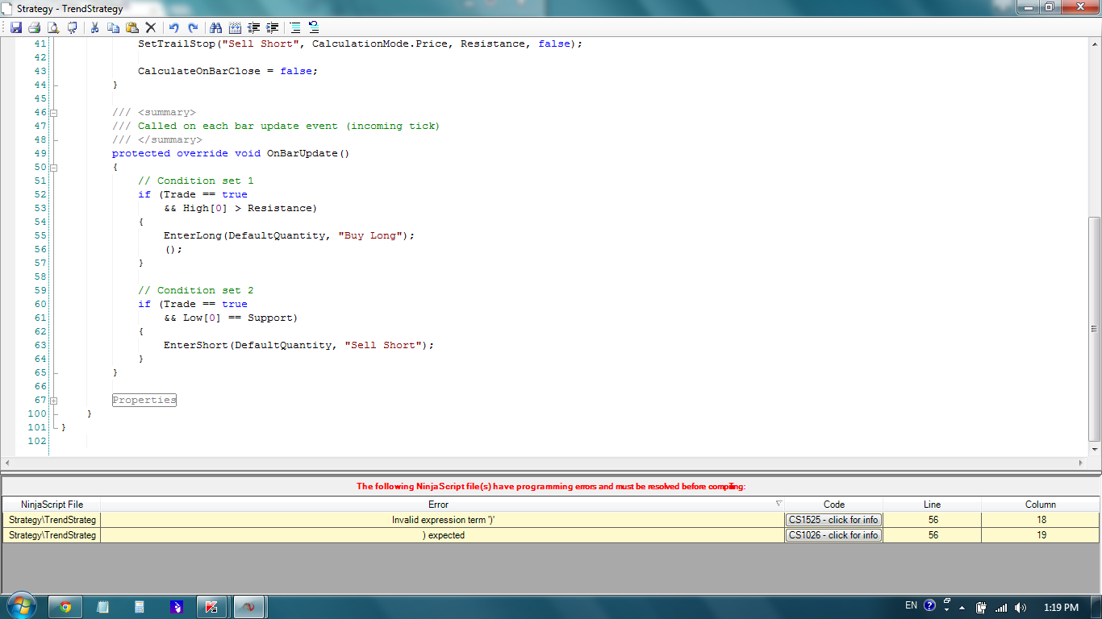Image resolution: width=1102 pixels, height=619 pixels.
Task: Click the Strategy\TrendStrateg file cell in the CS1026 row
Action: coord(52,535)
